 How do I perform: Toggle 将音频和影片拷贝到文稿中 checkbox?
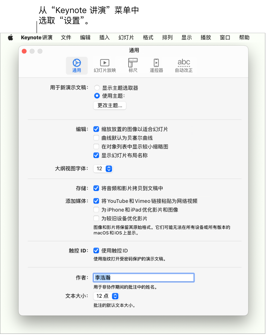(x=96, y=188)
